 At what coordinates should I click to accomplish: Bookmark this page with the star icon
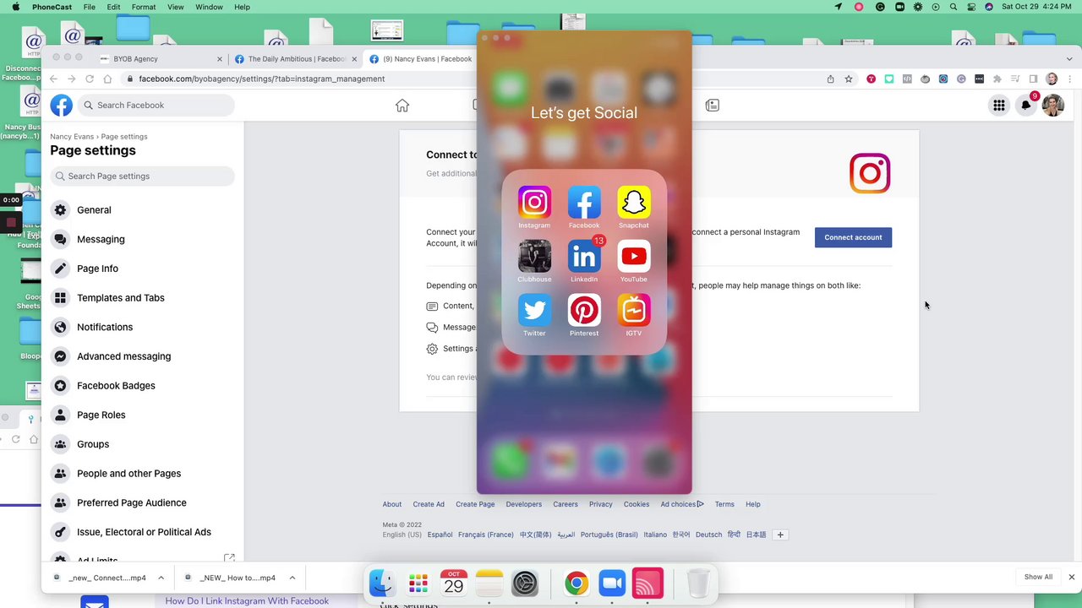click(x=849, y=79)
